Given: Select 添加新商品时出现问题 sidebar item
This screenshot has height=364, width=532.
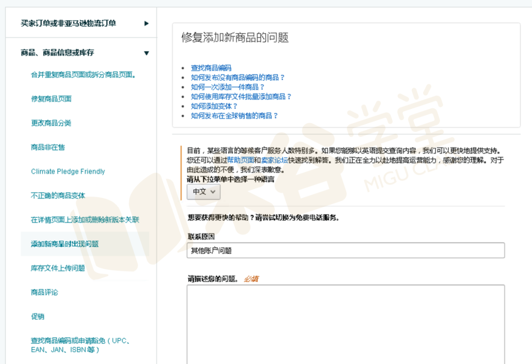Looking at the screenshot, I should 65,244.
